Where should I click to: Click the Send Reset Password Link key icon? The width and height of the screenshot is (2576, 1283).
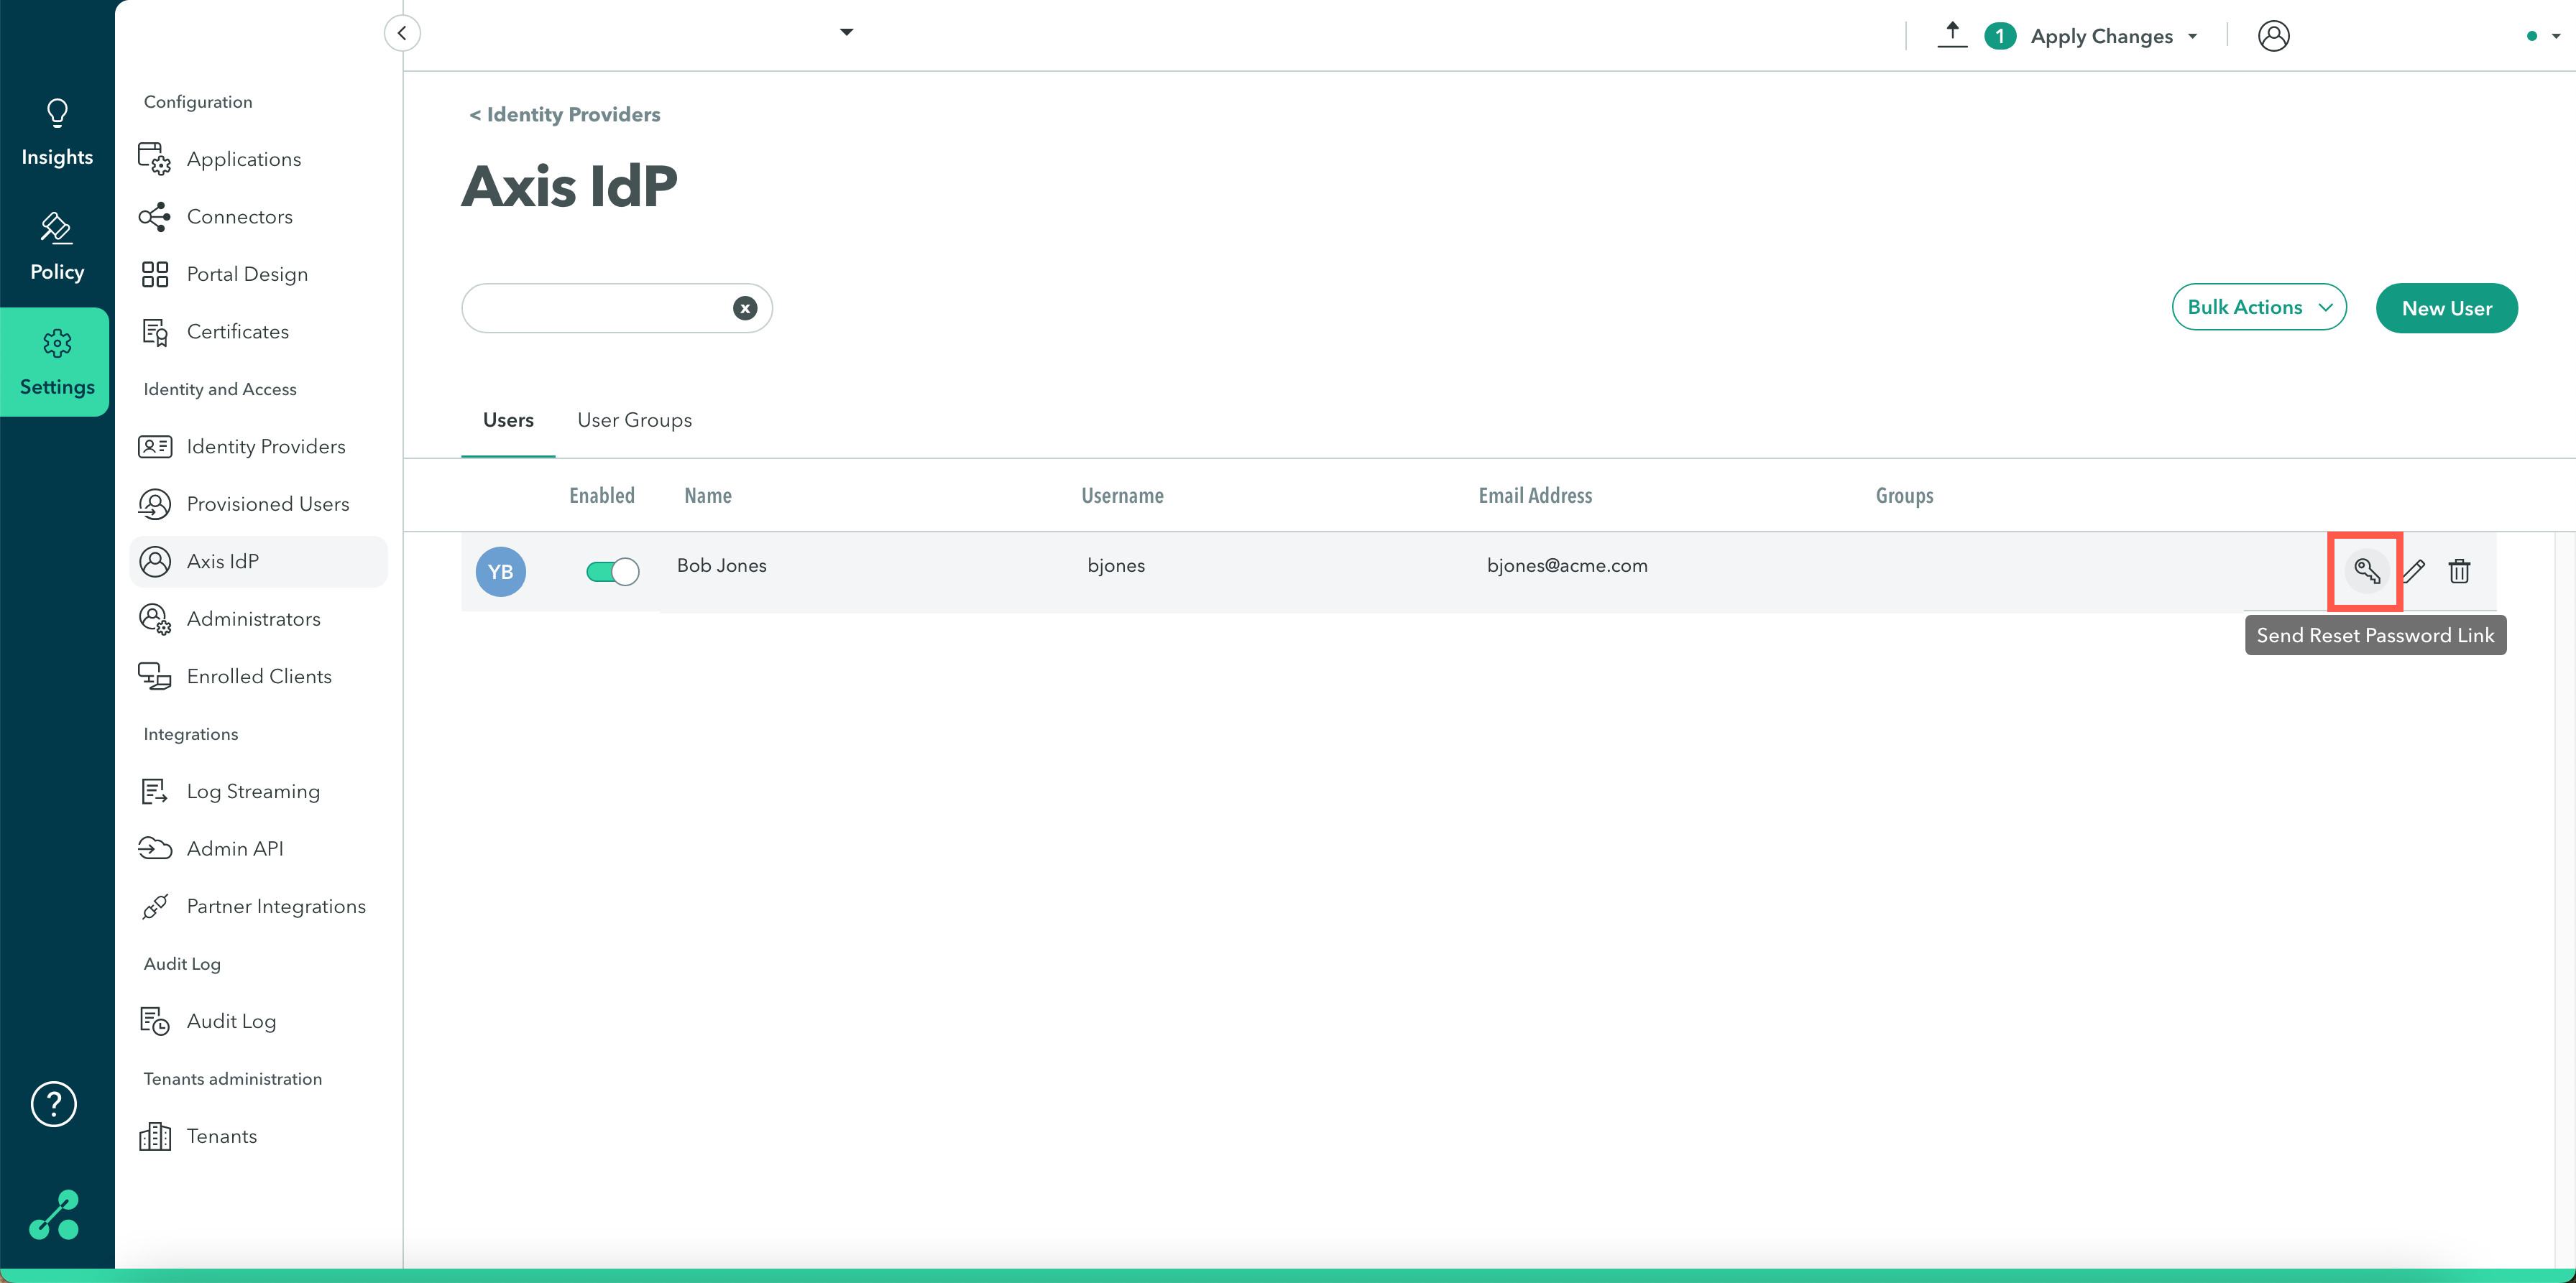click(2366, 570)
